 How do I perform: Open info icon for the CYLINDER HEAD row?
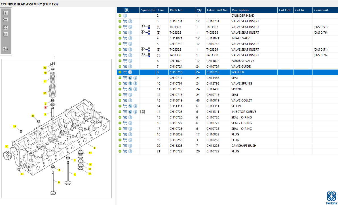click(125, 16)
